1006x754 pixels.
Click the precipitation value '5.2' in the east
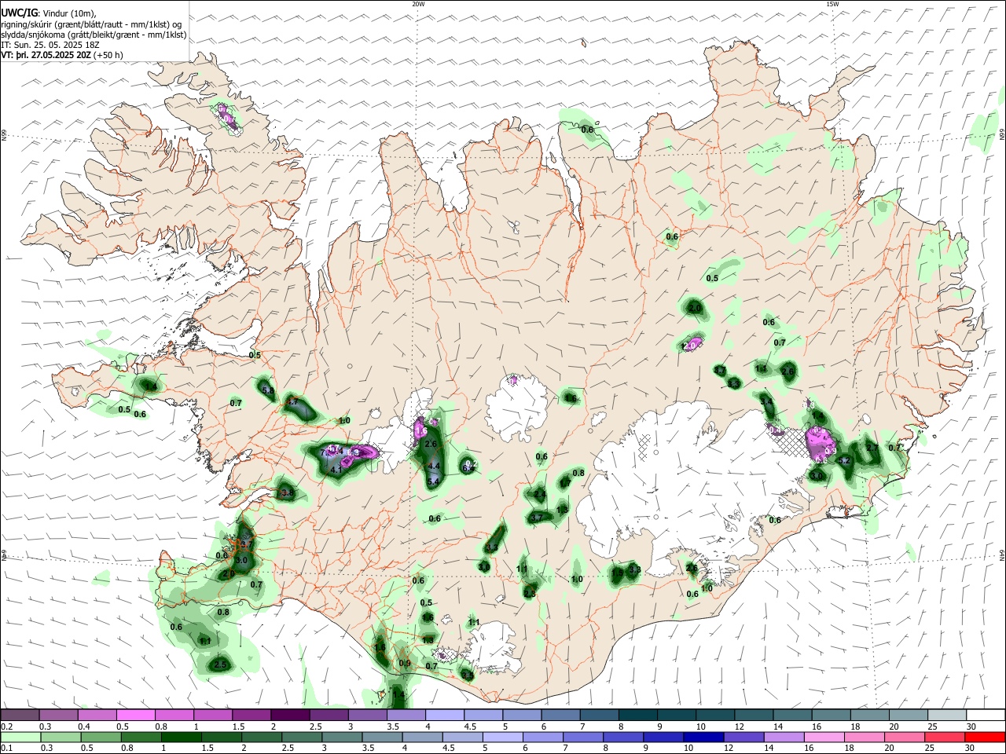[x=845, y=461]
